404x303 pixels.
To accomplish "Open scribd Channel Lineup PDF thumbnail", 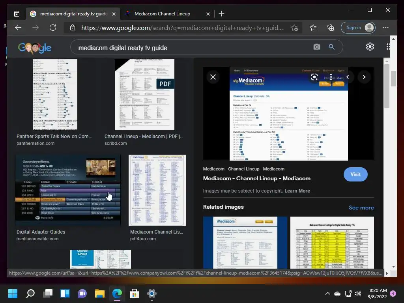I will pyautogui.click(x=144, y=95).
